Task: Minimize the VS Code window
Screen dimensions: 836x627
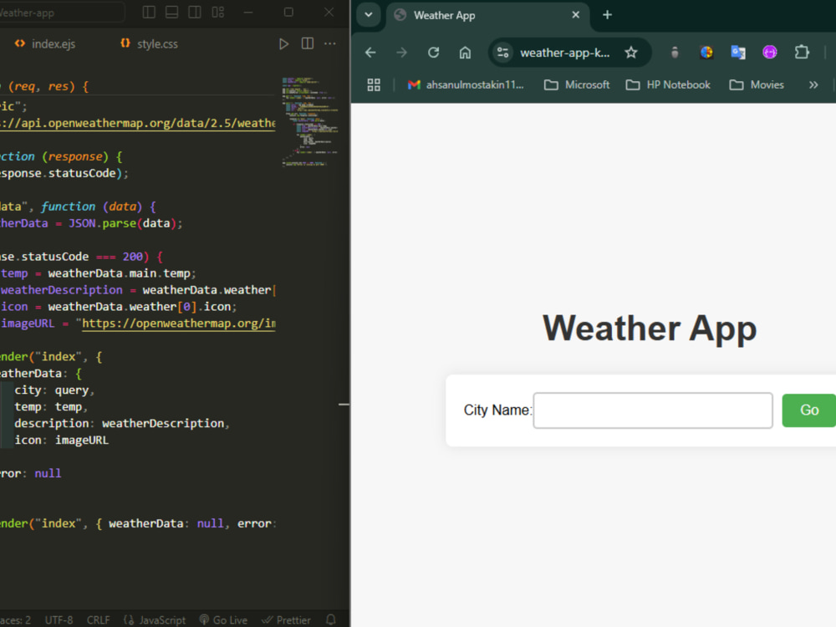Action: coord(248,13)
